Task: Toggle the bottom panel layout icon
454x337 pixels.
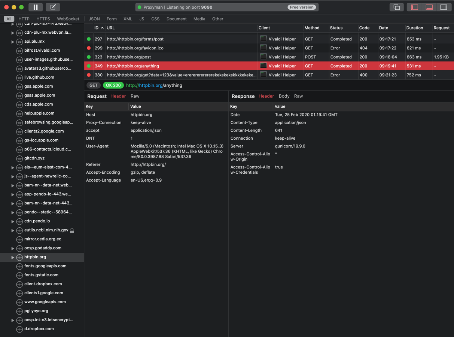Action: pyautogui.click(x=429, y=7)
